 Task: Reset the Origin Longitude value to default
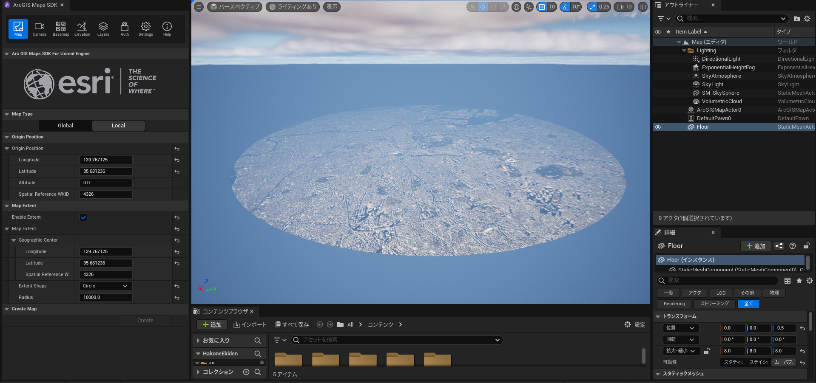point(177,160)
